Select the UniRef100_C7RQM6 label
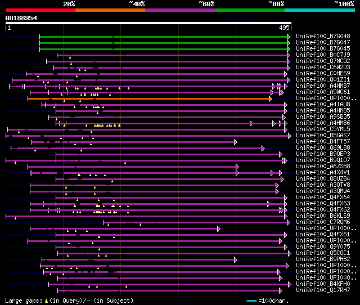Screen dimensions: 360x305 tap(323, 222)
